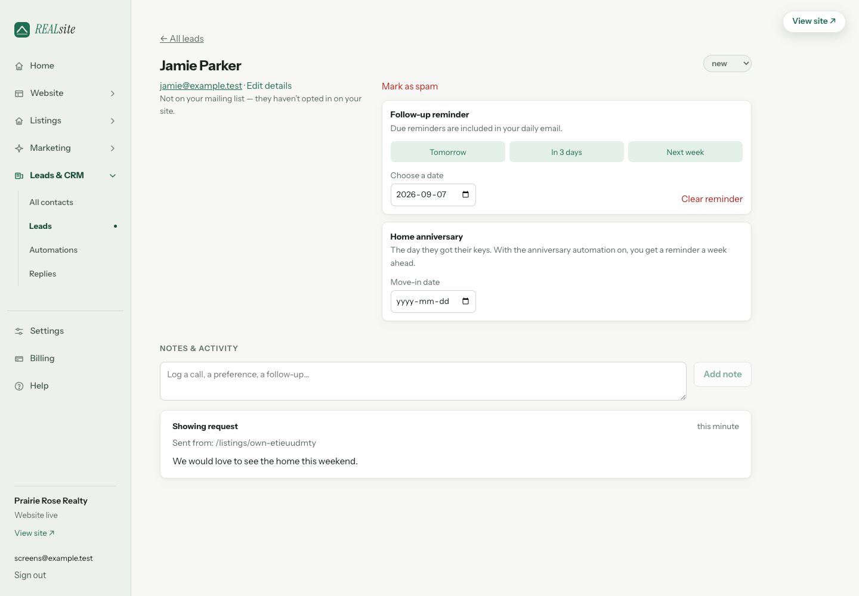Image resolution: width=859 pixels, height=596 pixels.
Task: Click the View site button at top right
Action: point(814,21)
